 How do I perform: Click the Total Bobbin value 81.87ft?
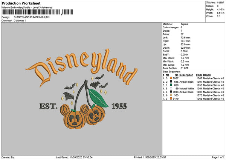tap(185, 68)
